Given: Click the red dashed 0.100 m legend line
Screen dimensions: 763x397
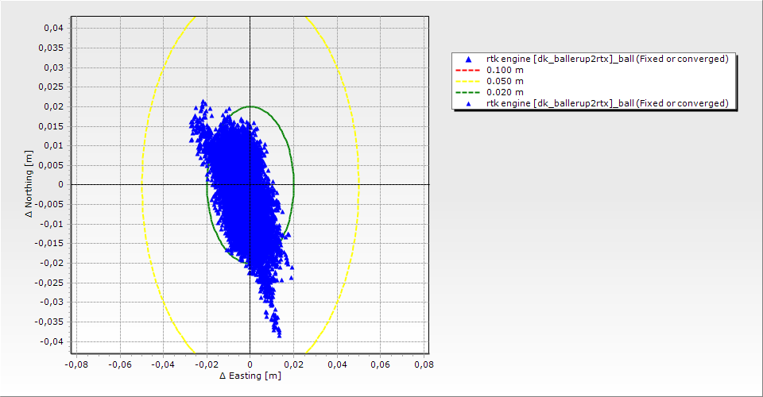Looking at the screenshot, I should (x=467, y=70).
